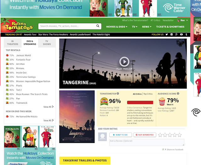Click the red Tomatometer score bar
The image size is (201, 165).
tap(140, 102)
